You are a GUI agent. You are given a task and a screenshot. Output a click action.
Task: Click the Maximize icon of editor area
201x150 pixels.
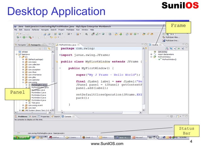pos(146,45)
